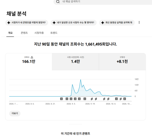Open the rightmost '3' video marker on chart
The width and height of the screenshot is (152, 137).
pyautogui.click(x=125, y=99)
